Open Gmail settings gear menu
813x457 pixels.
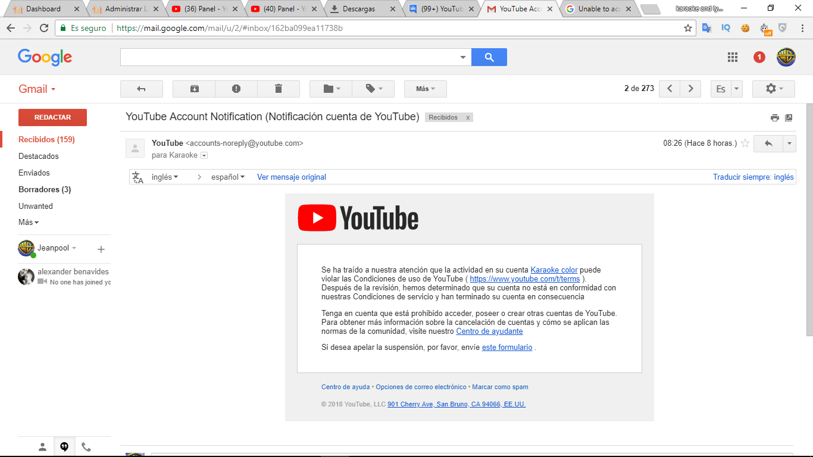coord(774,89)
